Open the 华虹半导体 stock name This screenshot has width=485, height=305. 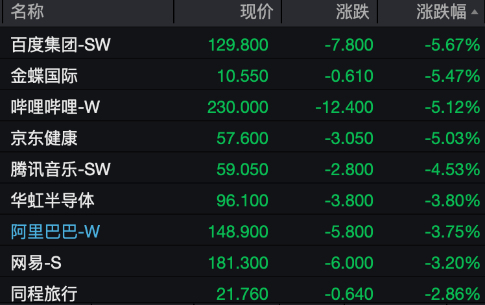coord(53,201)
